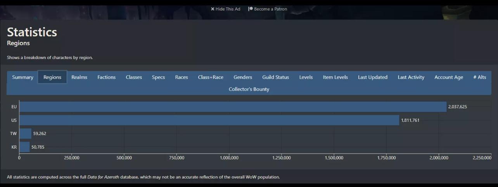The width and height of the screenshot is (498, 187).
Task: Click the KR bar in the chart
Action: tap(25, 147)
